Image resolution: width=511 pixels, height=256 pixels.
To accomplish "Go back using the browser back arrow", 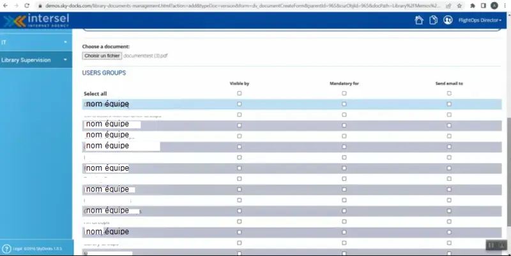I will tap(5, 6).
